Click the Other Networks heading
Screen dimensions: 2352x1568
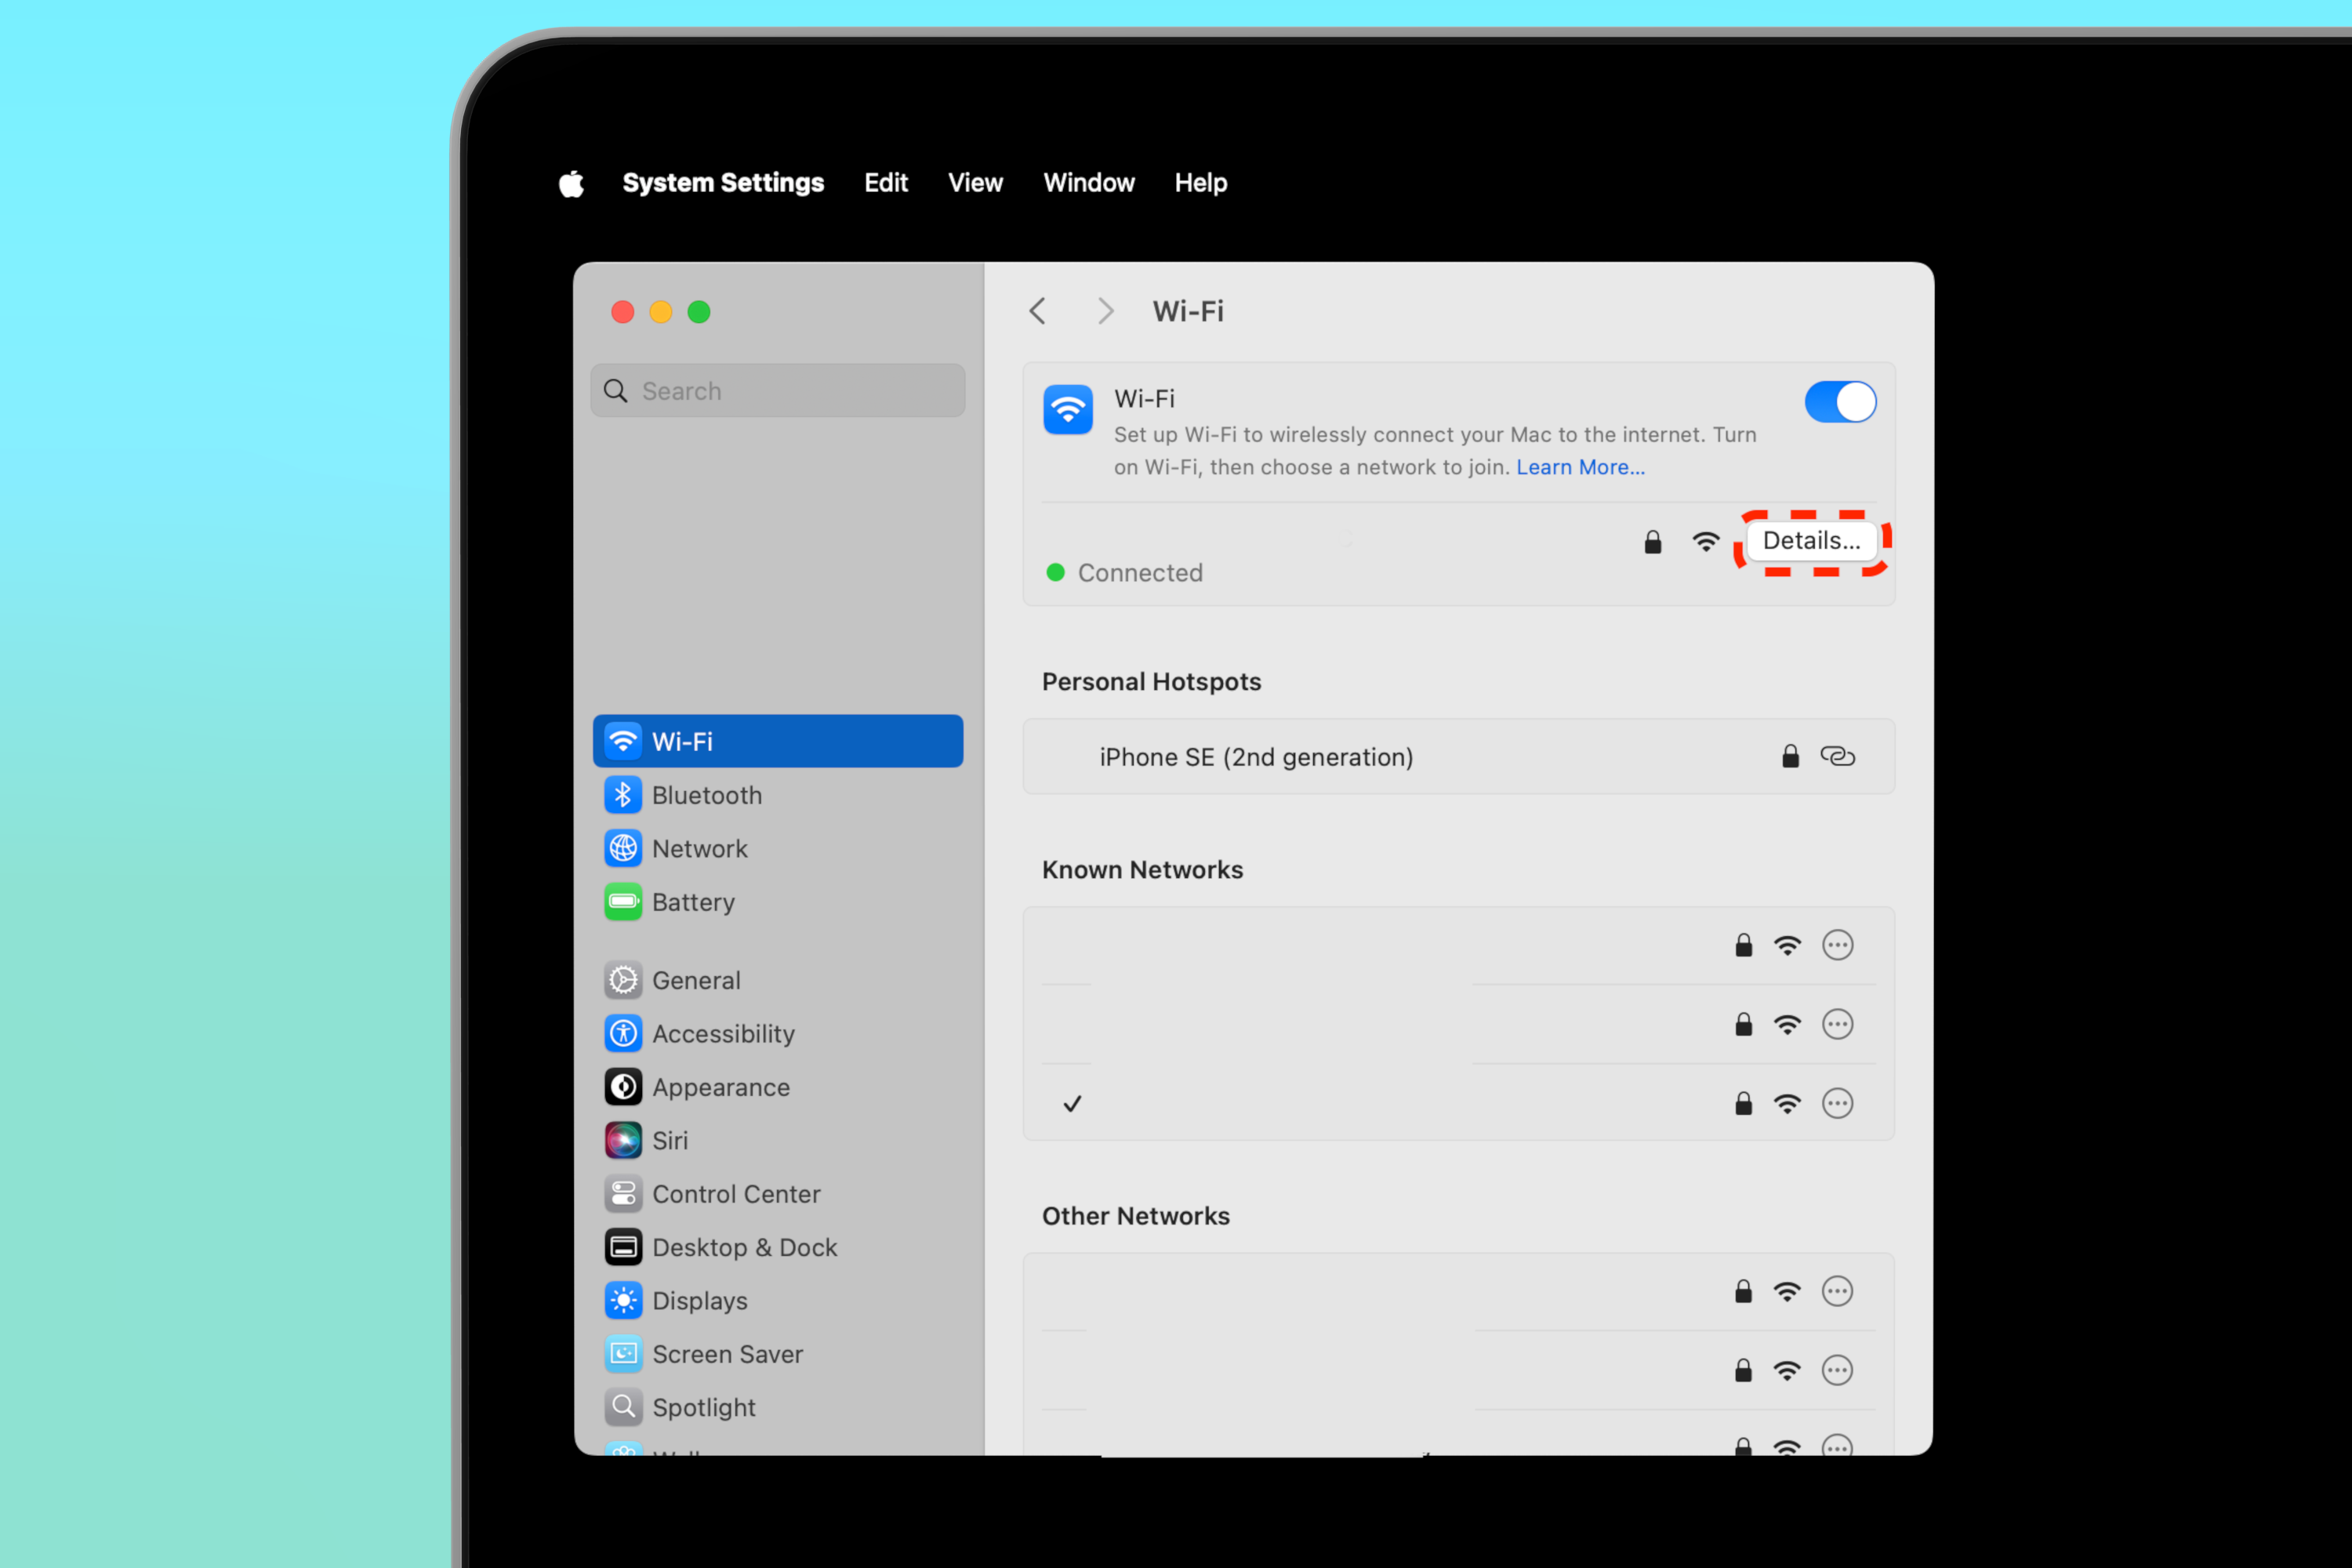1136,1216
